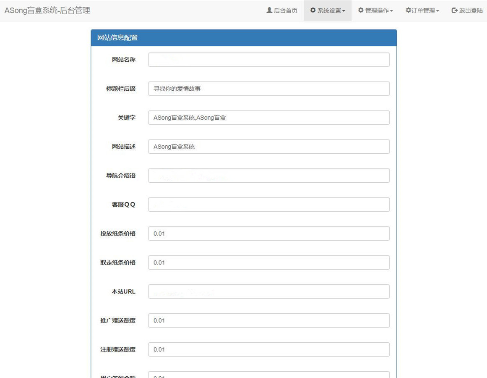Screen dimensions: 487x378
Task: Focus the 客服QQ input field
Action: [269, 205]
